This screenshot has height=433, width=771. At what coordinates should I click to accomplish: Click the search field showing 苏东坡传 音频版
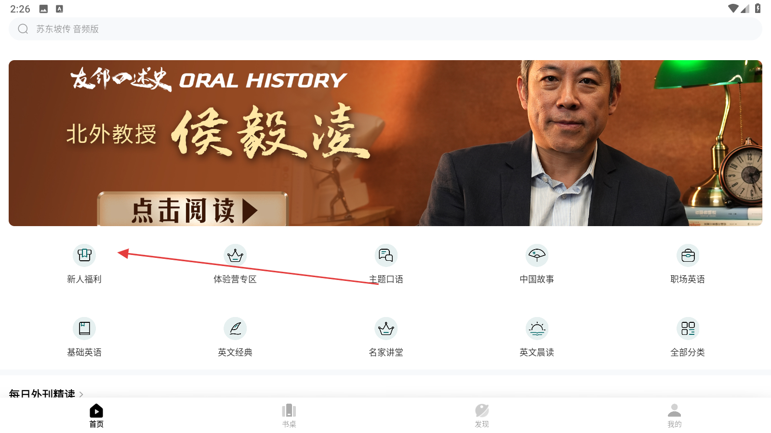(x=385, y=29)
